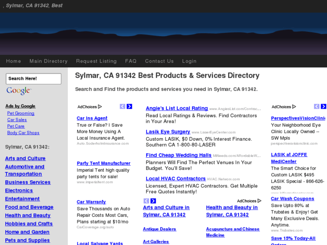Click the next arrow in the right ad column

[x=323, y=107]
